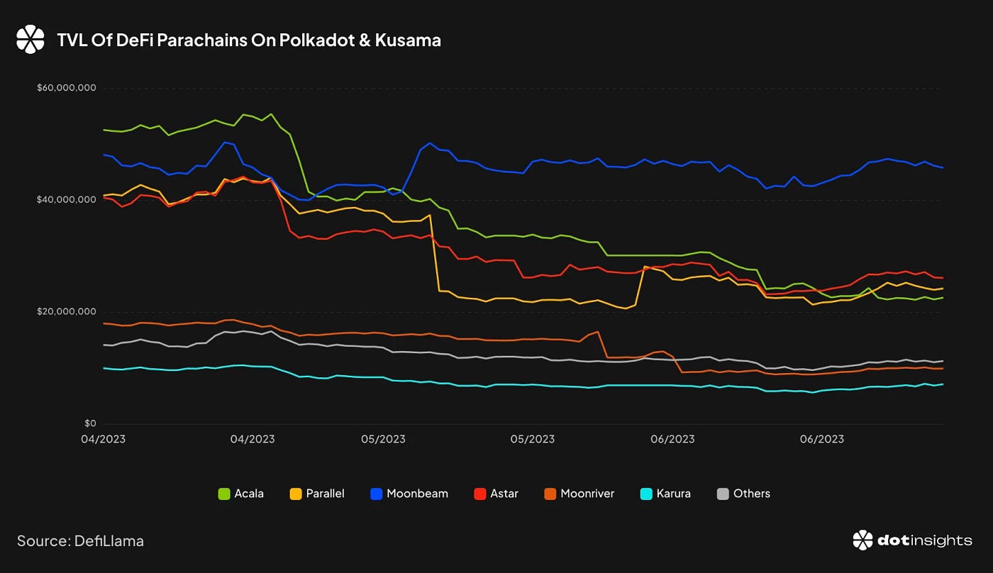Click the yellow Parallel legend marker
This screenshot has width=993, height=573.
(x=296, y=493)
